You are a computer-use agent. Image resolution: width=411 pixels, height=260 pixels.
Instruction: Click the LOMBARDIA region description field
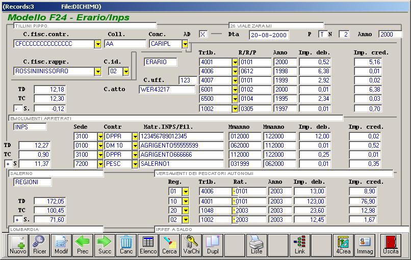click(56, 229)
